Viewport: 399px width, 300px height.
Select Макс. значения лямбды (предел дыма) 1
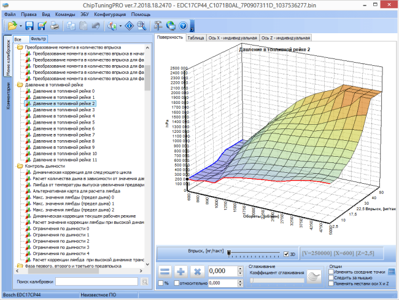tap(74, 203)
